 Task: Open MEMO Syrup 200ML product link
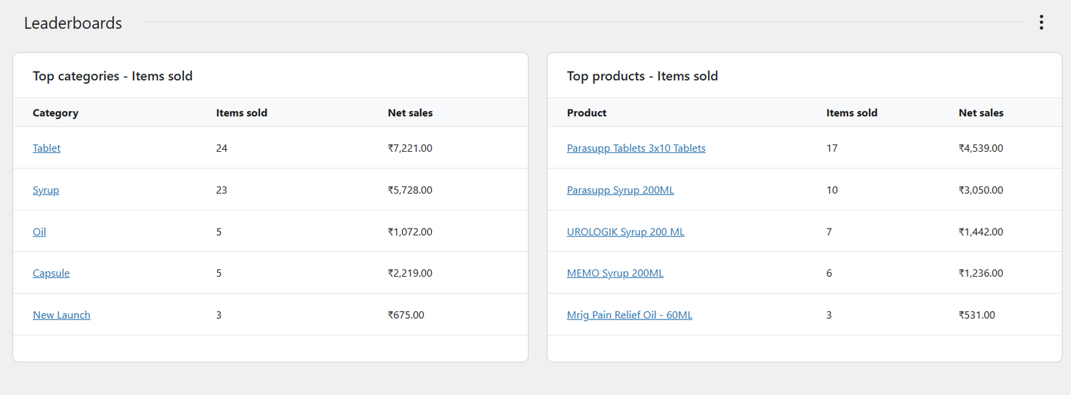(x=615, y=273)
